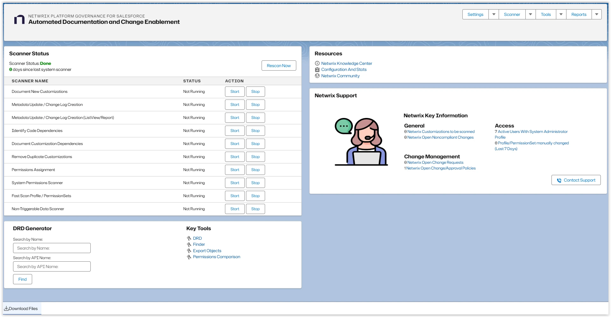Image resolution: width=611 pixels, height=317 pixels.
Task: Expand the Reports dropdown arrow
Action: pos(597,14)
